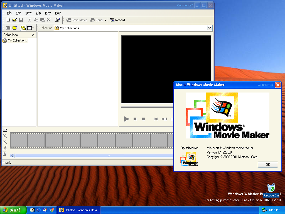Screen dimensions: 285x214
Task: Close the Collections pane with its X
Action: (x=33, y=35)
